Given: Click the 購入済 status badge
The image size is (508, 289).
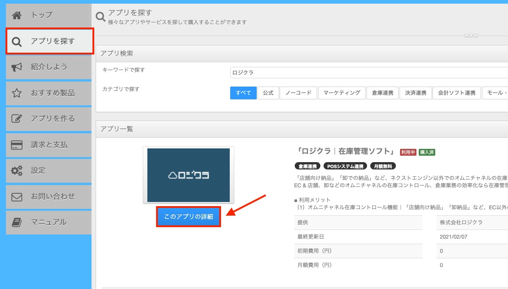Looking at the screenshot, I should [x=427, y=152].
